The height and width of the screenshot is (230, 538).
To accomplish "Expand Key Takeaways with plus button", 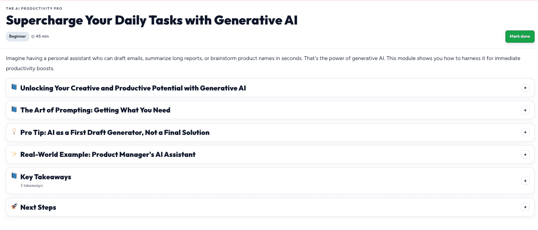I will pos(525,181).
